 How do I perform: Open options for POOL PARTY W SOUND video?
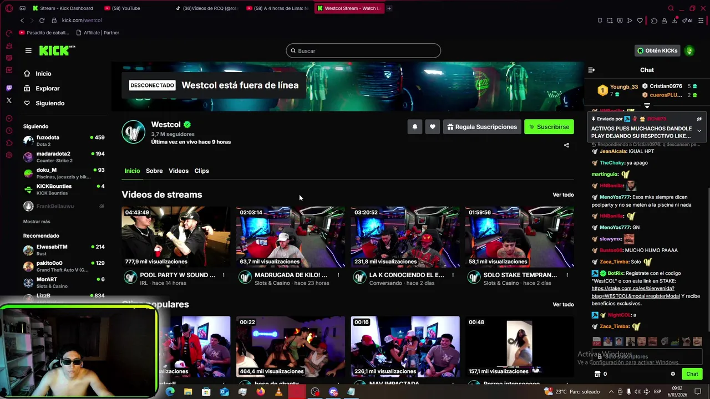pos(224,275)
